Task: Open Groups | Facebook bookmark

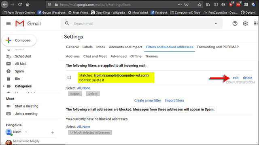Action: [x=51, y=12]
